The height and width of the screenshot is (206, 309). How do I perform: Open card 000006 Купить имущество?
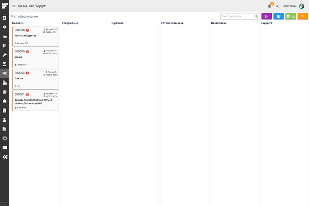(35, 37)
